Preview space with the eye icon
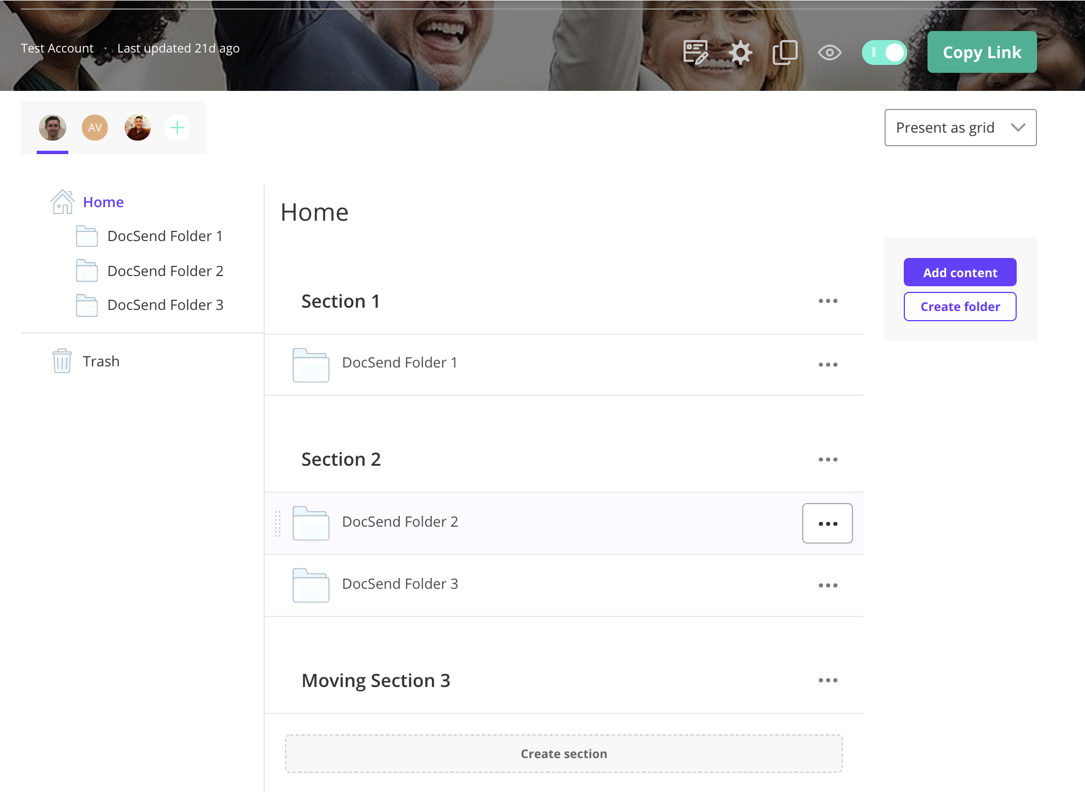Viewport: 1085px width, 792px height. [x=830, y=53]
